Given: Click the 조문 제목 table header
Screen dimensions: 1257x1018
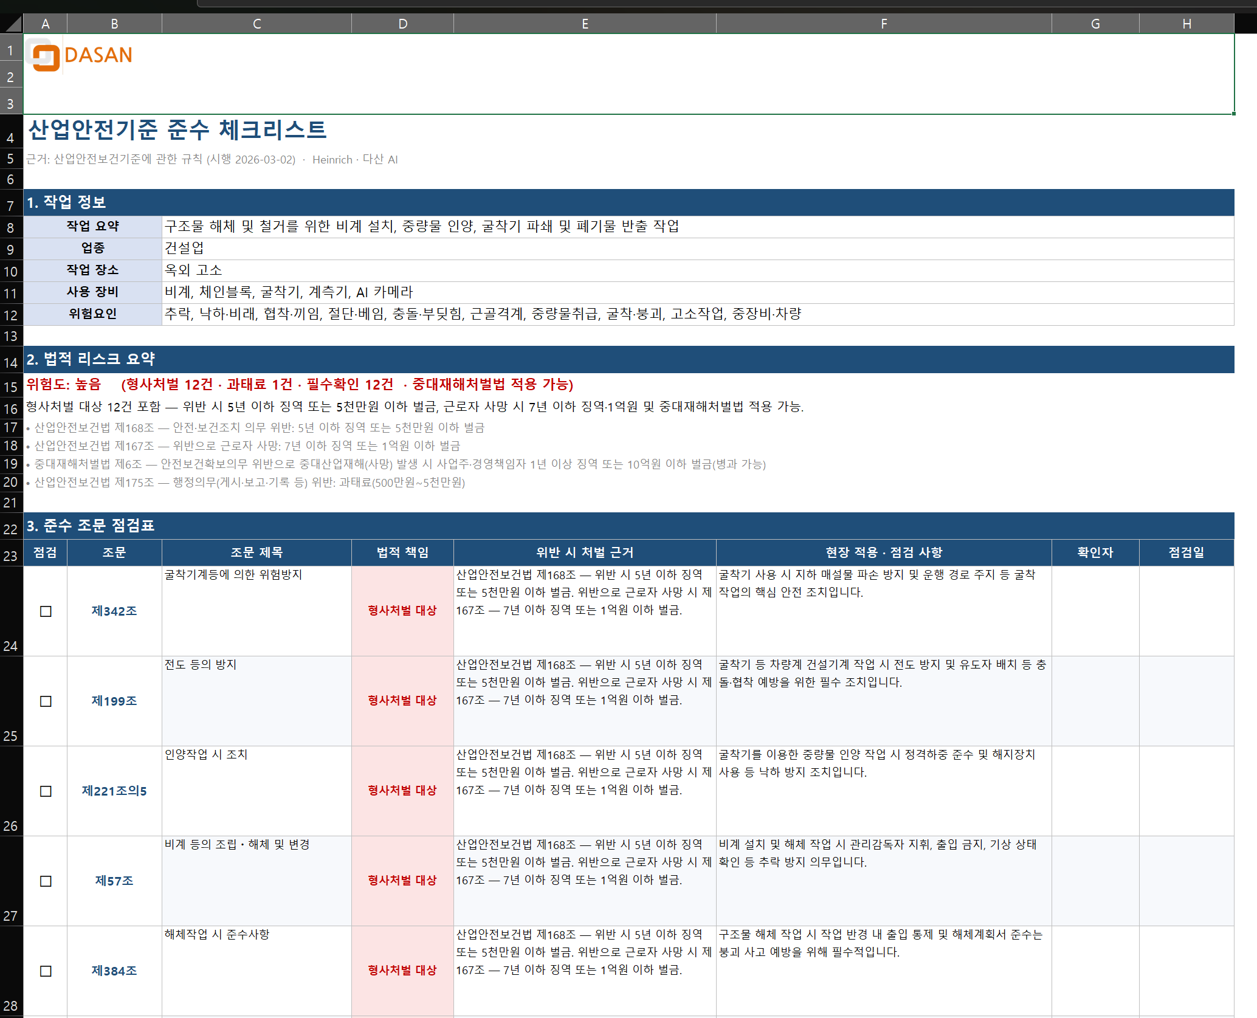Looking at the screenshot, I should click(257, 552).
